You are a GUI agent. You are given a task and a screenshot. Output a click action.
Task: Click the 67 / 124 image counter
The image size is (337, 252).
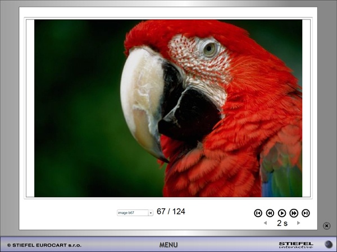[x=171, y=212]
